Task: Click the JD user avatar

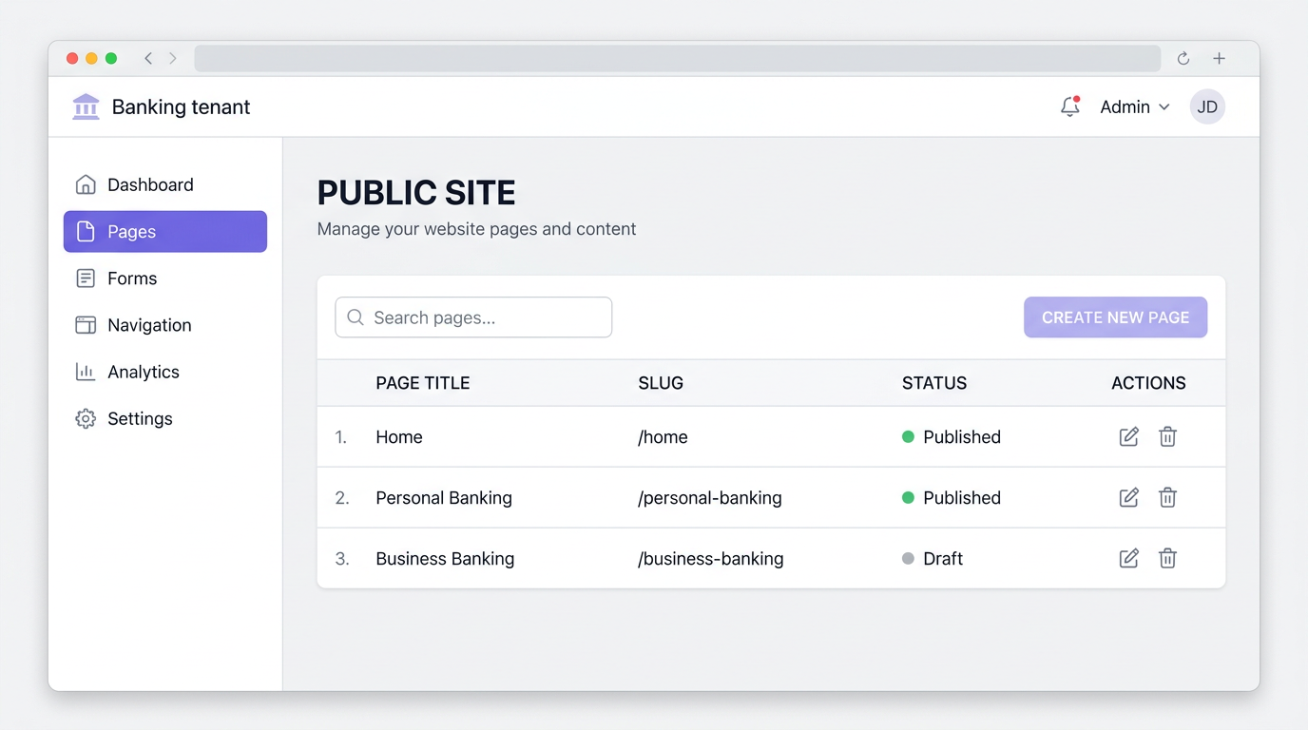Action: pyautogui.click(x=1207, y=106)
